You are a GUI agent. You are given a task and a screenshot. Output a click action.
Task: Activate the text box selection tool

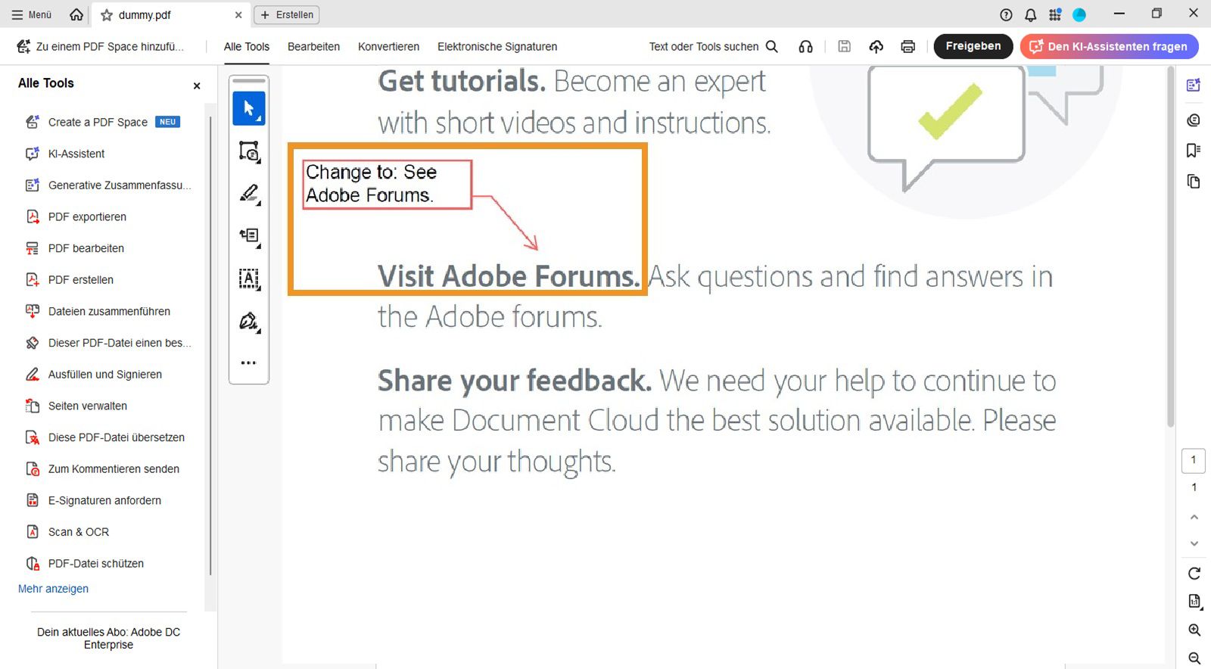pyautogui.click(x=249, y=278)
